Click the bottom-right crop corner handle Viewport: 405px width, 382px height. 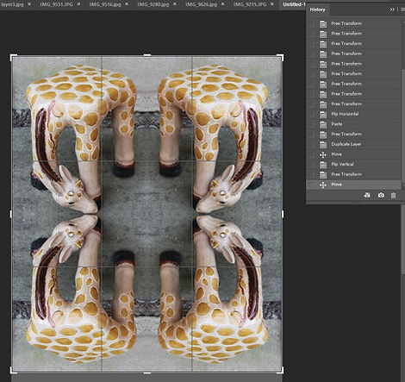[281, 370]
